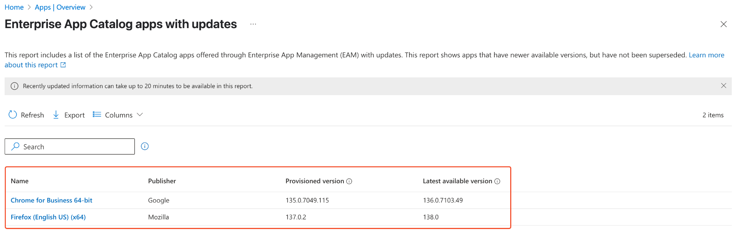Click the '2 items' count label
This screenshot has height=236, width=741.
pyautogui.click(x=713, y=115)
